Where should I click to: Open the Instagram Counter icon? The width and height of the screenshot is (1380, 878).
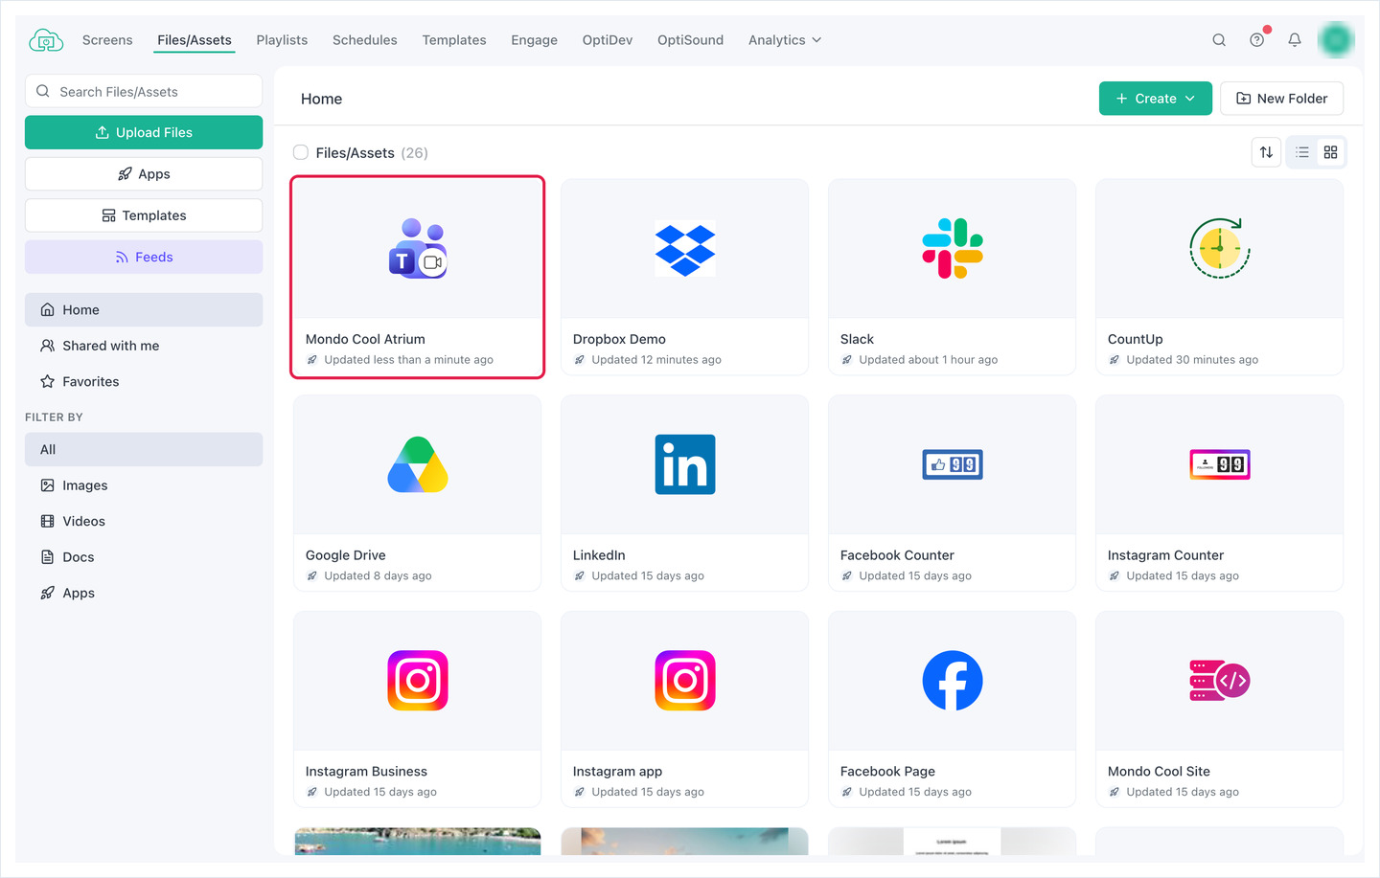[1220, 464]
